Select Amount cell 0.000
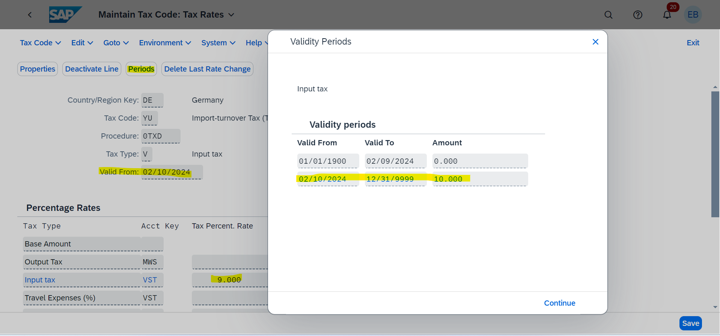 point(480,161)
